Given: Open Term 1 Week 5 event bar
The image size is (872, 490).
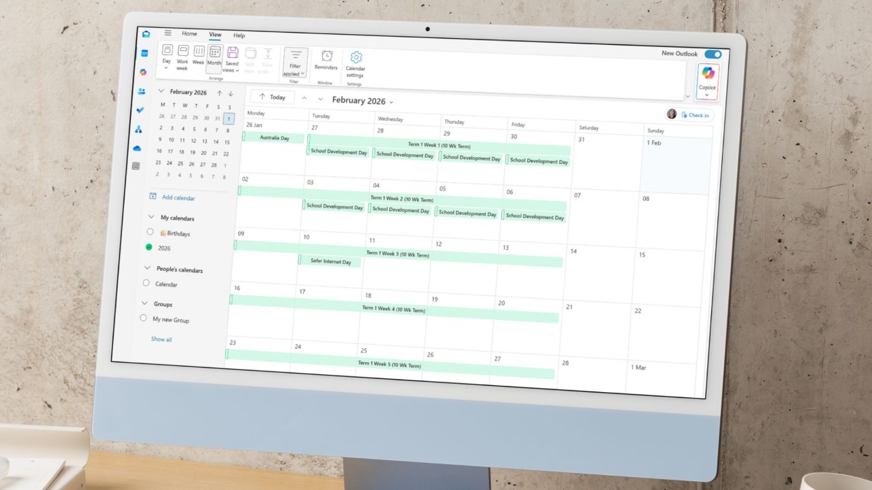Looking at the screenshot, I should click(x=390, y=364).
